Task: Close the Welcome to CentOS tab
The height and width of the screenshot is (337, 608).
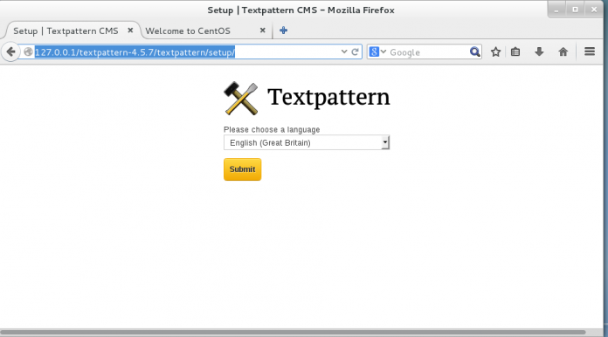Action: 263,31
